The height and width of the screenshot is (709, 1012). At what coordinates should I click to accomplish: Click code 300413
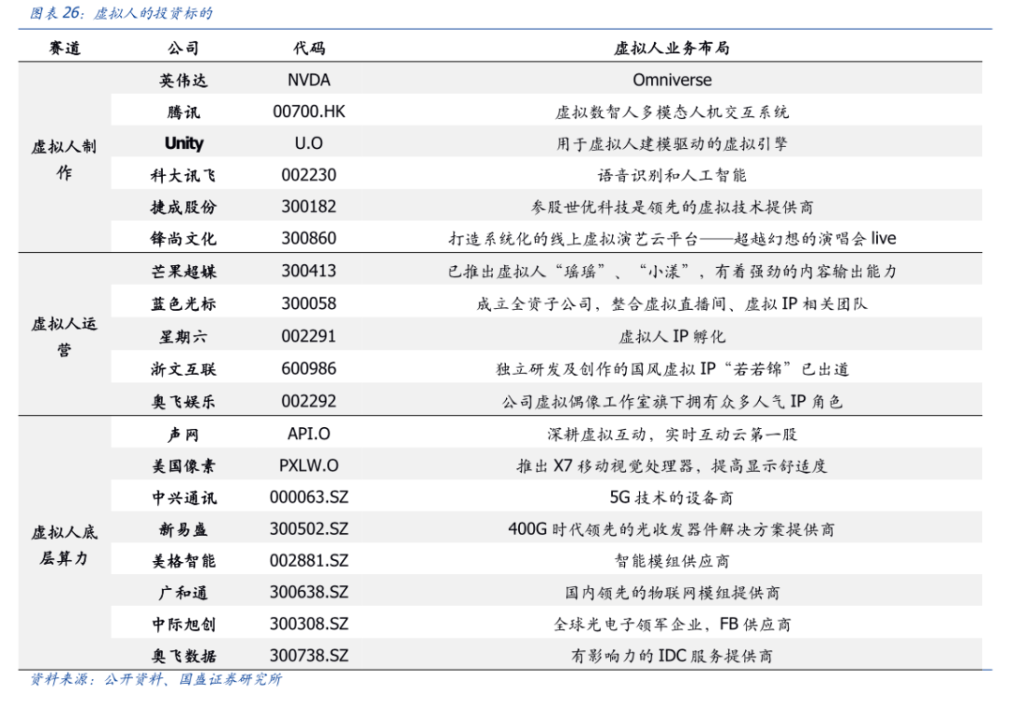click(x=309, y=271)
